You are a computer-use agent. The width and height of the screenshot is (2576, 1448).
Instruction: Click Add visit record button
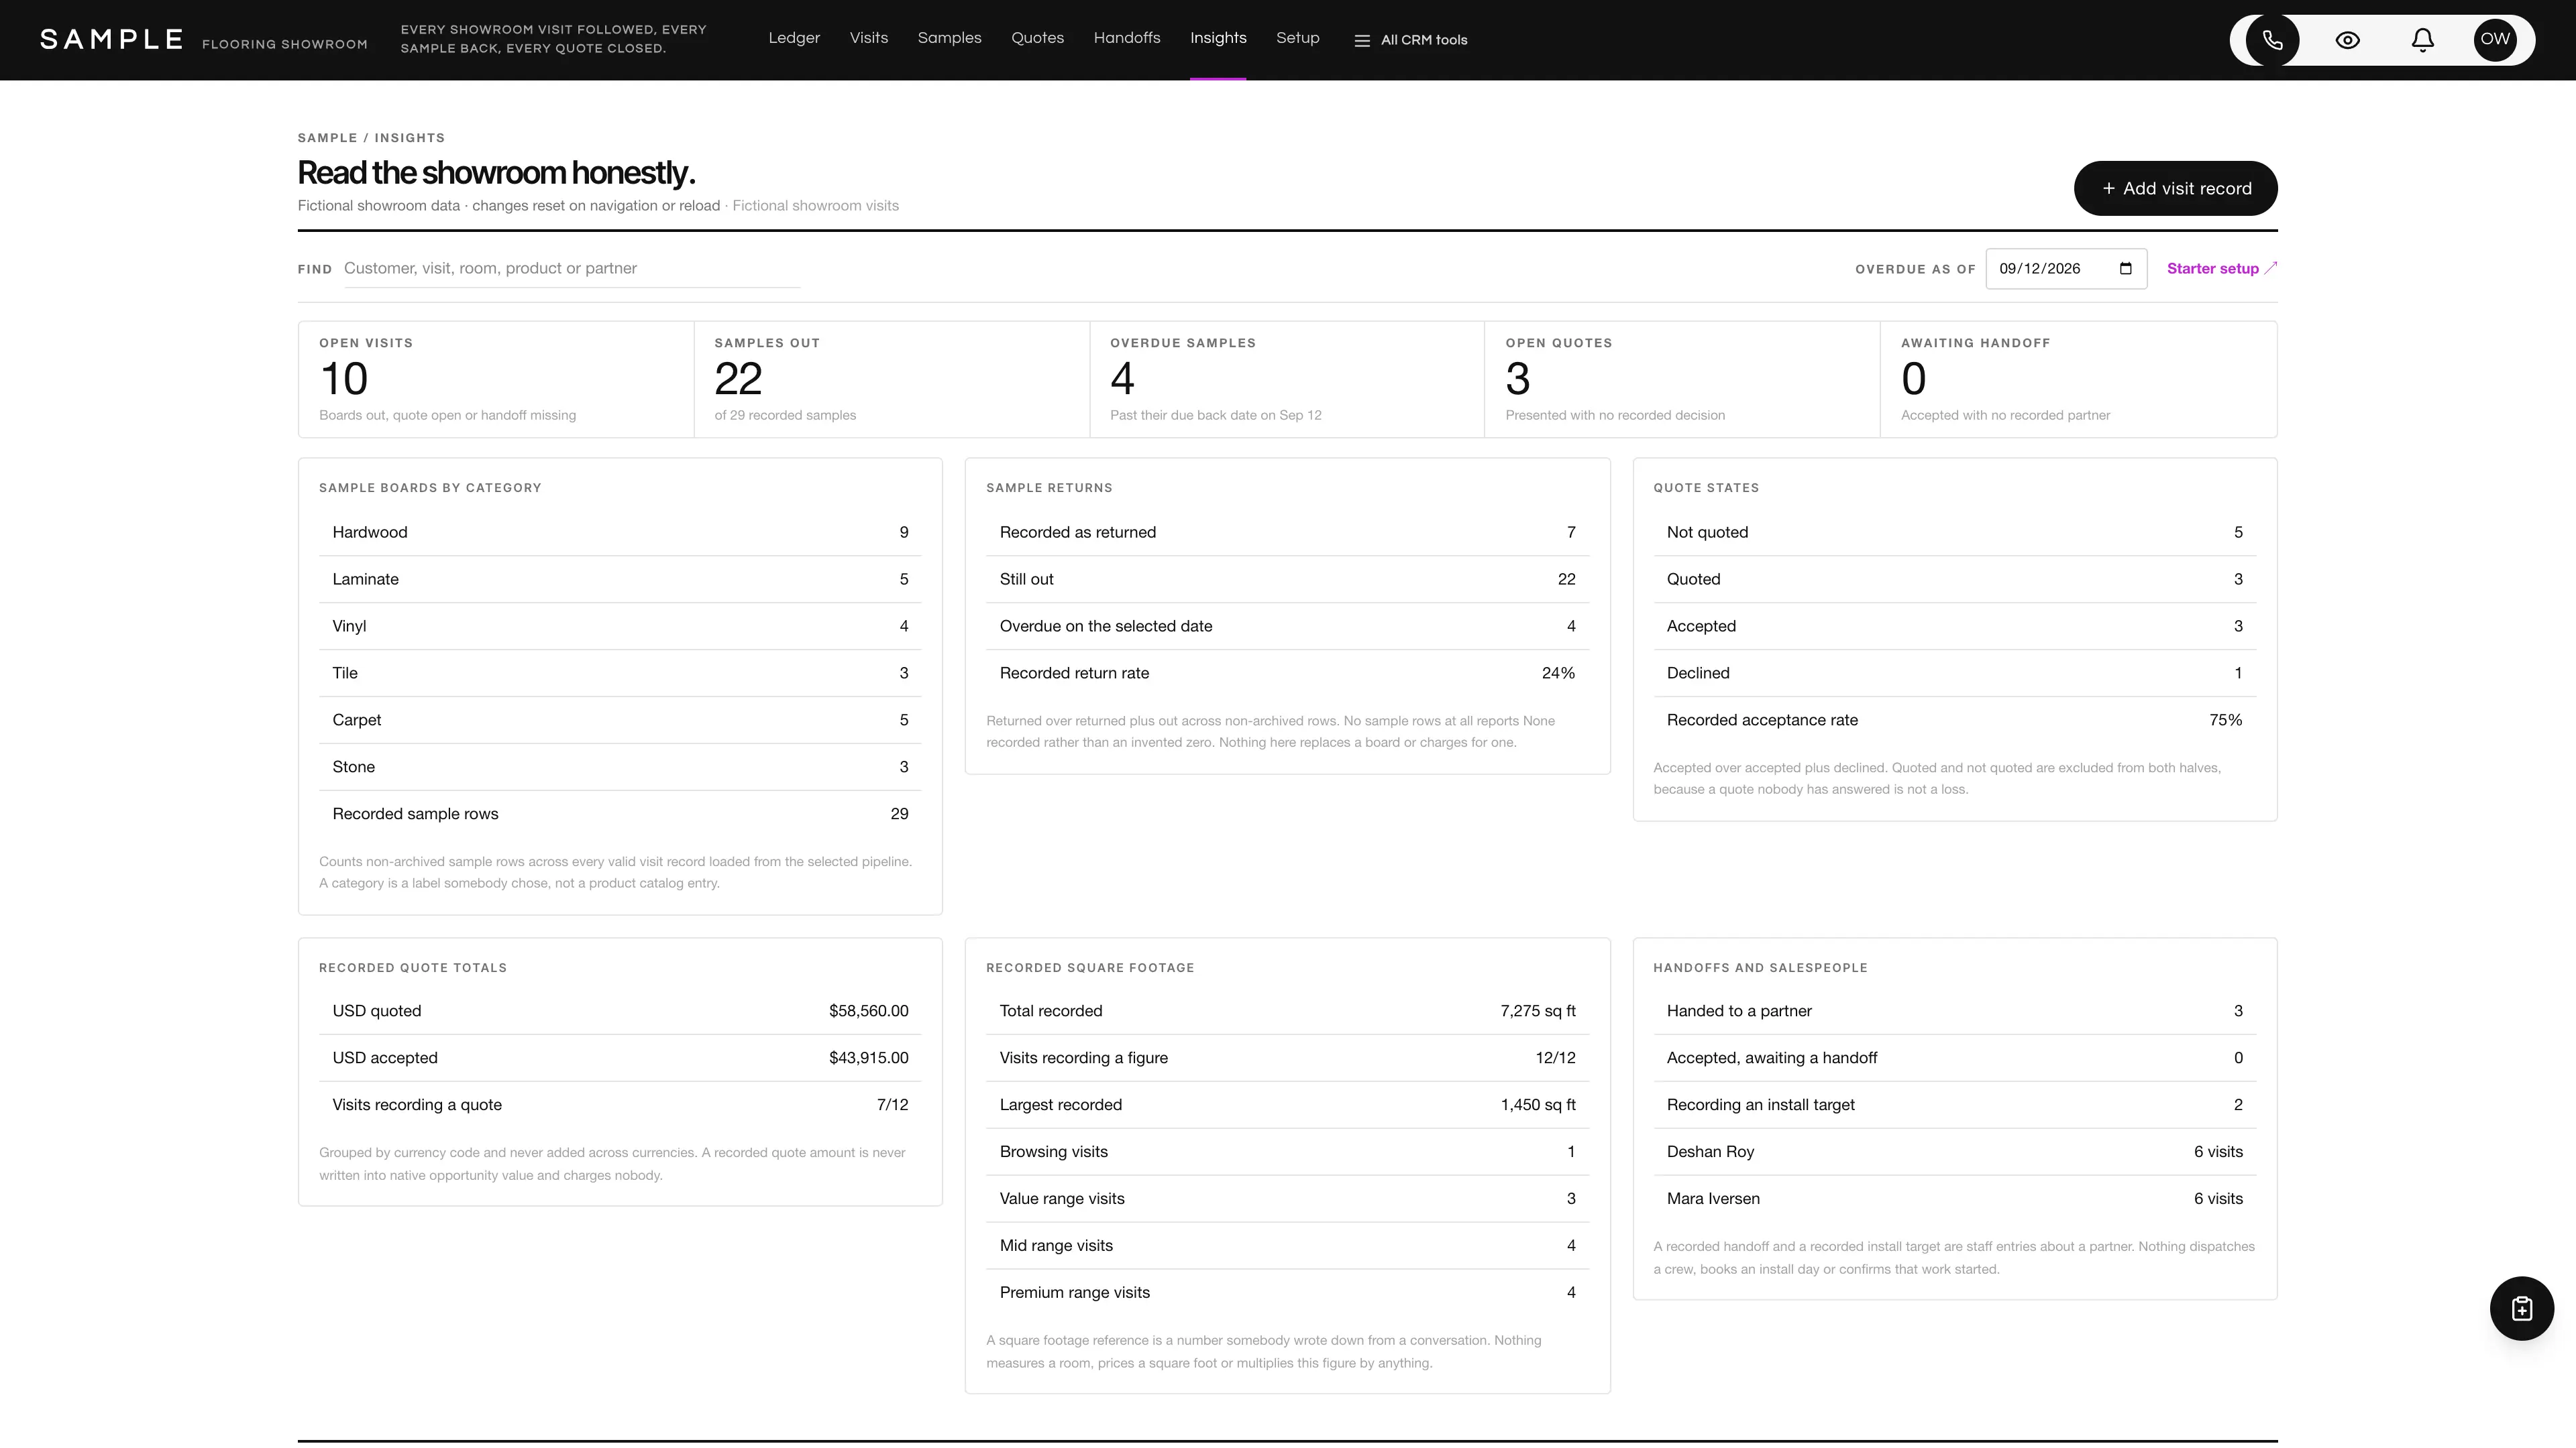pos(2175,188)
